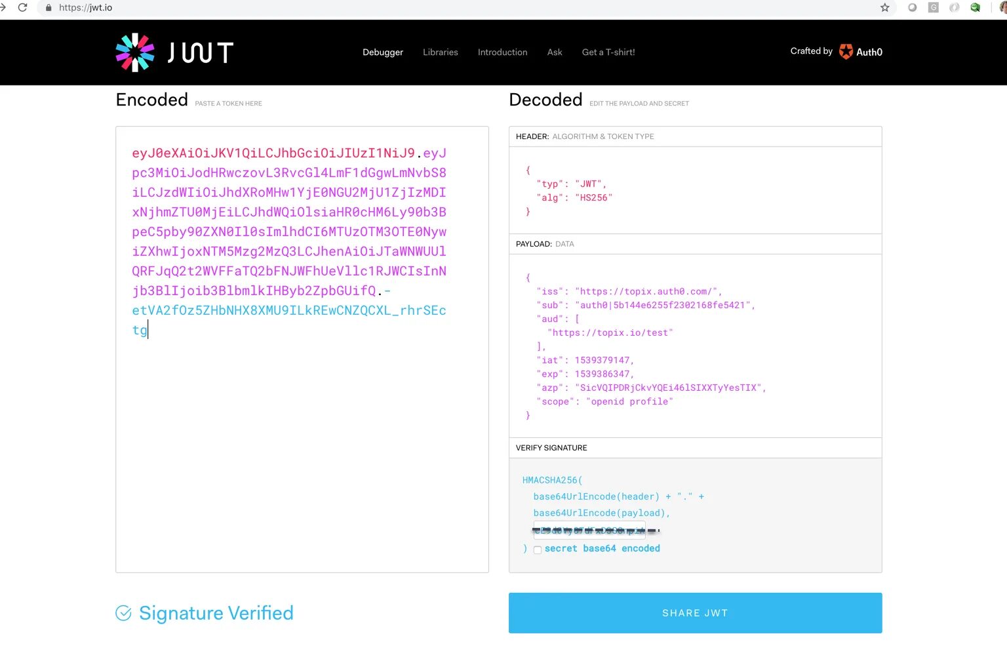
Task: Click inside the encoded token text area
Action: [302, 426]
